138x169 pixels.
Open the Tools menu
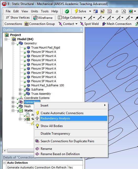point(45,11)
